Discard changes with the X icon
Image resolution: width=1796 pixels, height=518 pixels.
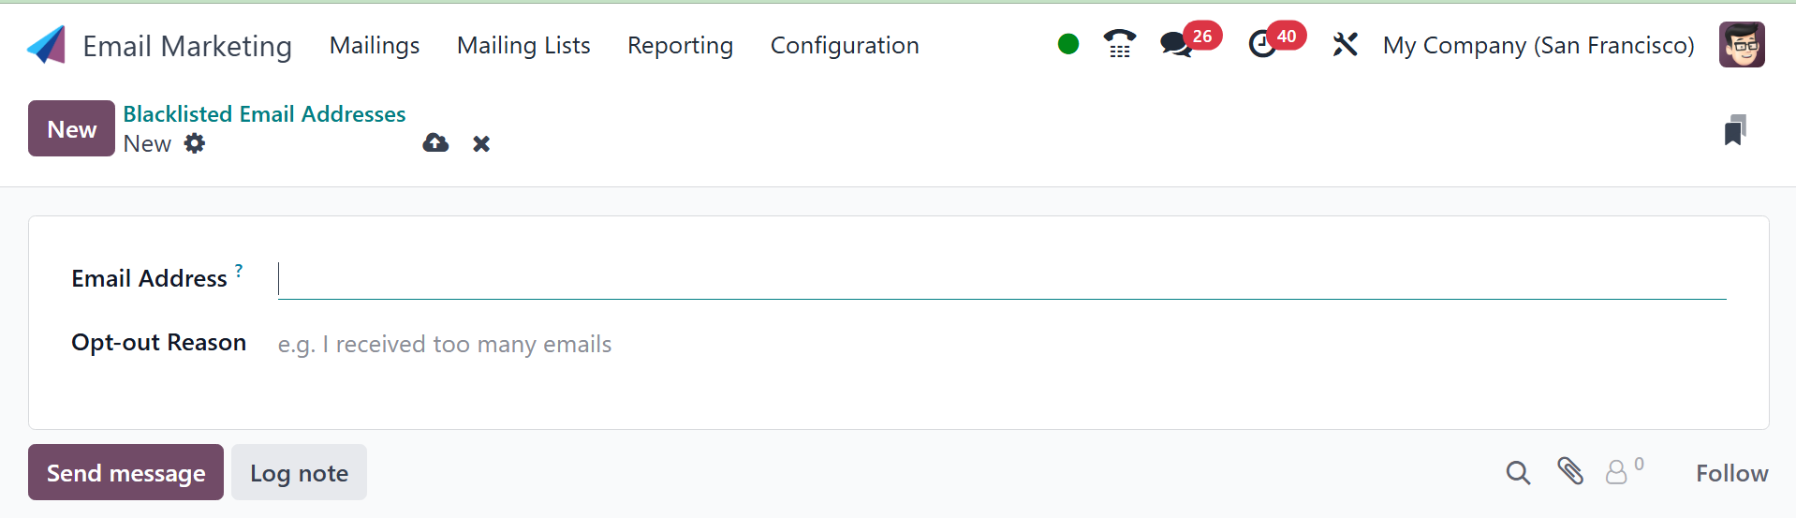point(481,143)
